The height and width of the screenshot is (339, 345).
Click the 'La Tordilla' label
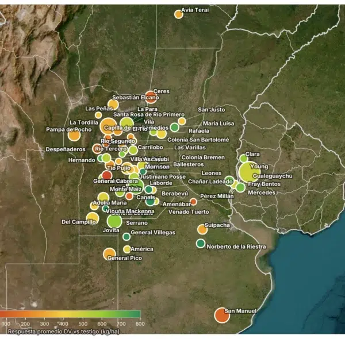point(84,122)
